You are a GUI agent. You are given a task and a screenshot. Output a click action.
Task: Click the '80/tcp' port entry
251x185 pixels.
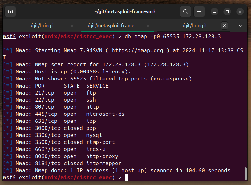coord(45,107)
